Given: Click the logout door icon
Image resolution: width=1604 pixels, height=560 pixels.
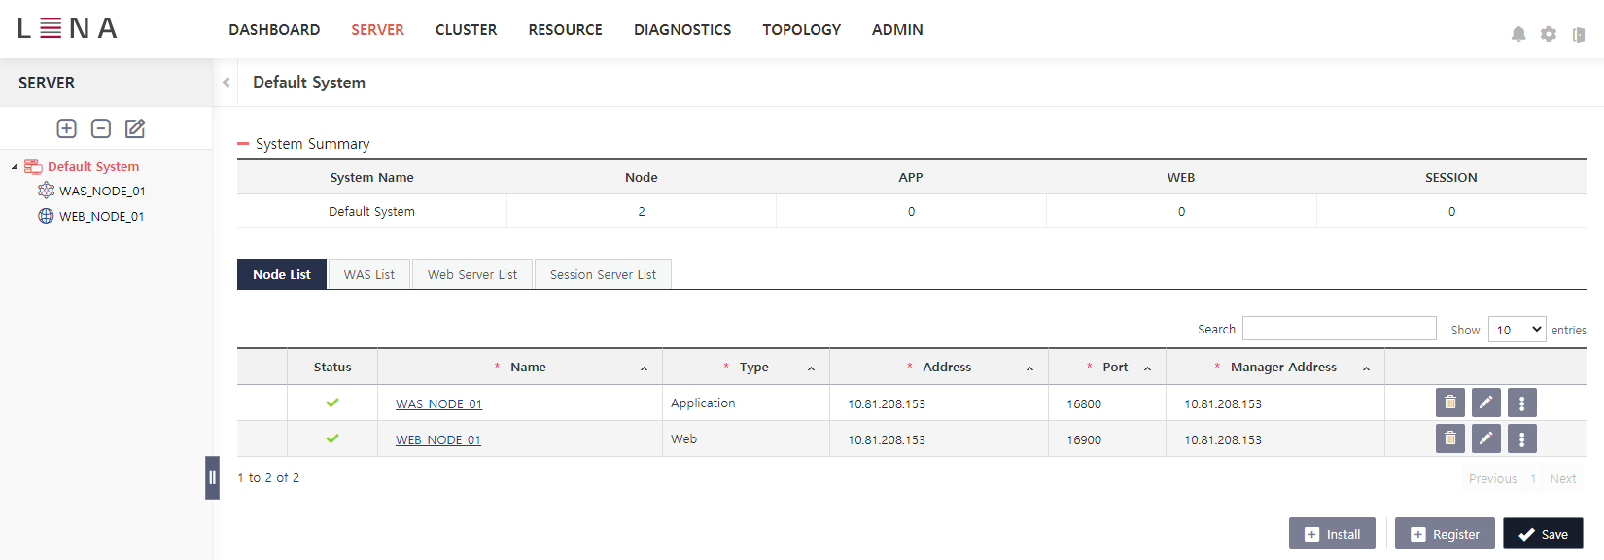Looking at the screenshot, I should 1579,34.
